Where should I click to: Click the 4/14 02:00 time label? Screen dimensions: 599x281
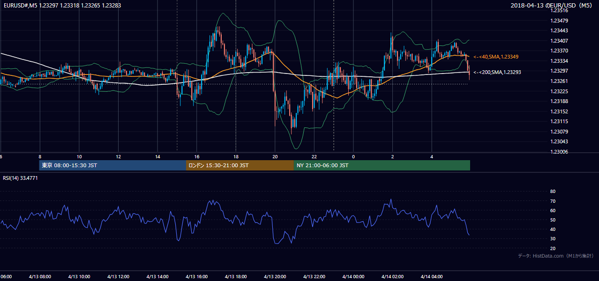pos(392,277)
